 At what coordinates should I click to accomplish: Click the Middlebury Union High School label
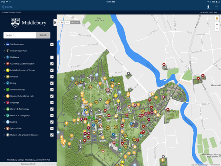(210, 156)
